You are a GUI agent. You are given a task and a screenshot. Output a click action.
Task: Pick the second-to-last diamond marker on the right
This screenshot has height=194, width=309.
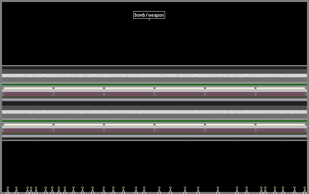point(294,188)
